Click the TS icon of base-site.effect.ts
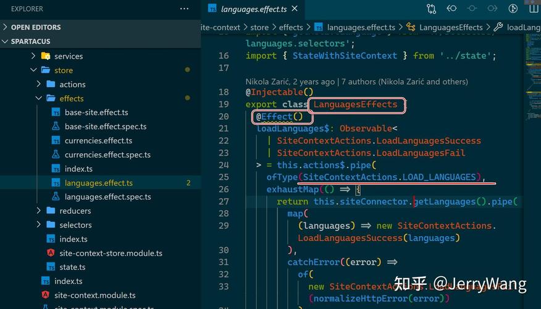This screenshot has width=541, height=309. (56, 112)
